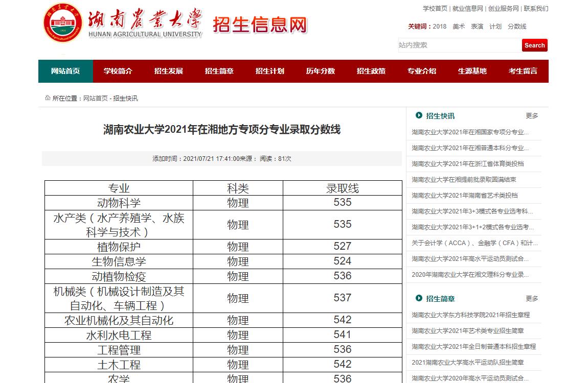
Task: Open the 生源基地 navigation tab
Action: (472, 71)
